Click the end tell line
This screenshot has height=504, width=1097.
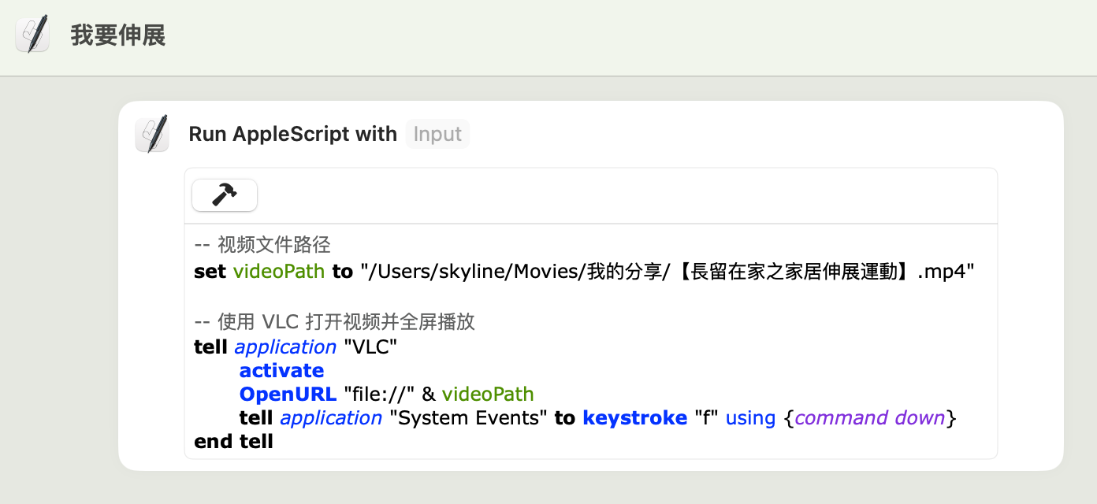coord(233,441)
